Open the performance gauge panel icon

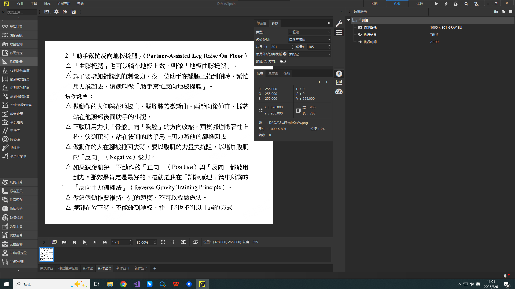pos(339,91)
